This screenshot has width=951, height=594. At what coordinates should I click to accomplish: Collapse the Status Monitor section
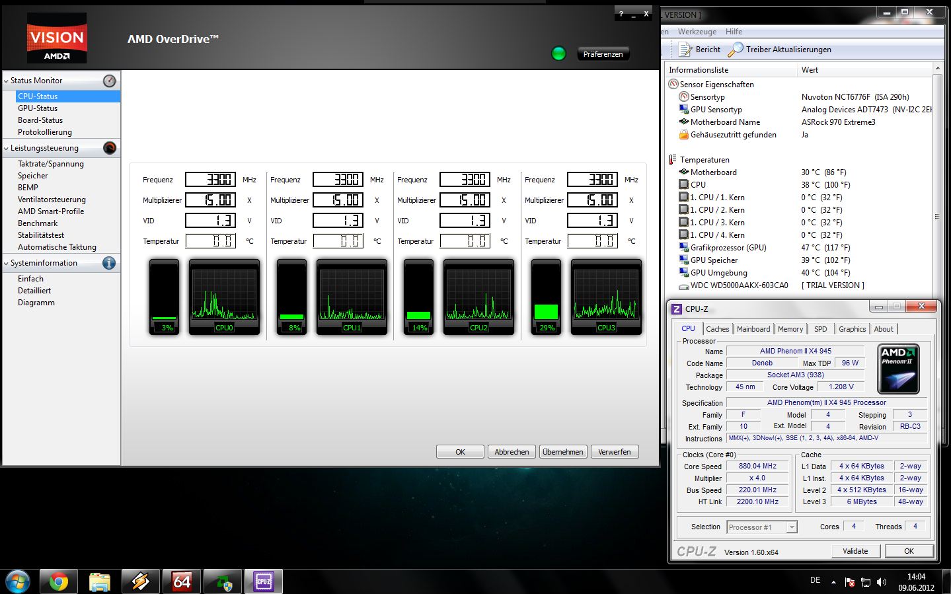(6, 81)
